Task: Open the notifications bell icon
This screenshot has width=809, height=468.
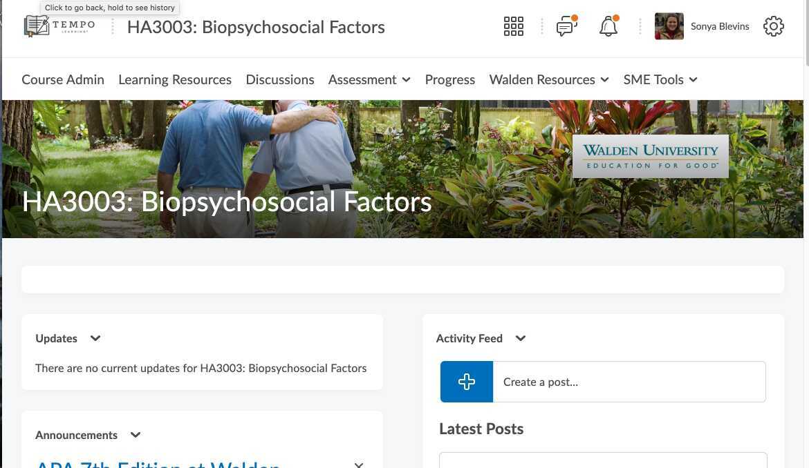Action: [608, 26]
